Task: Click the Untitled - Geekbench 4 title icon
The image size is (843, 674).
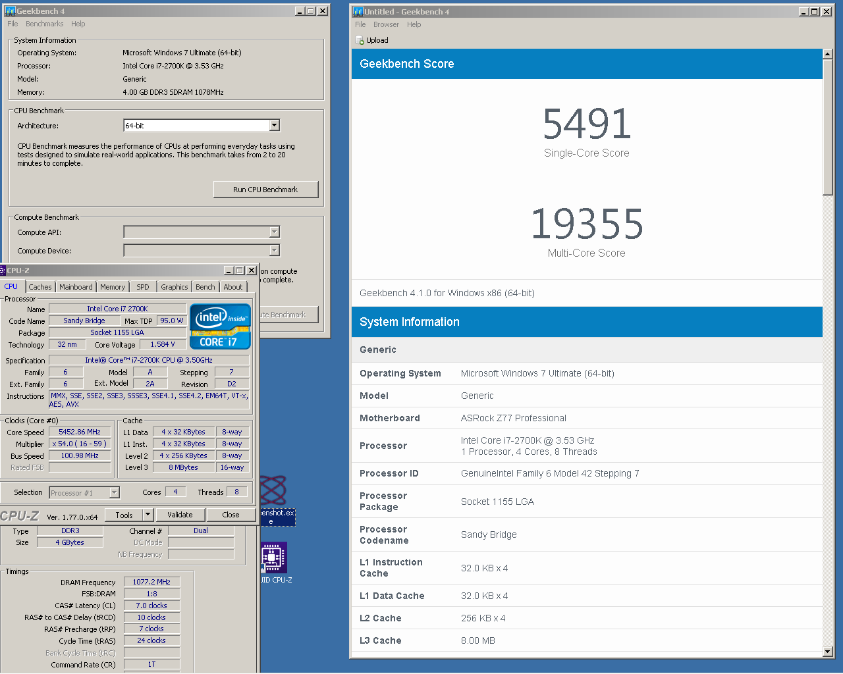Action: 358,12
